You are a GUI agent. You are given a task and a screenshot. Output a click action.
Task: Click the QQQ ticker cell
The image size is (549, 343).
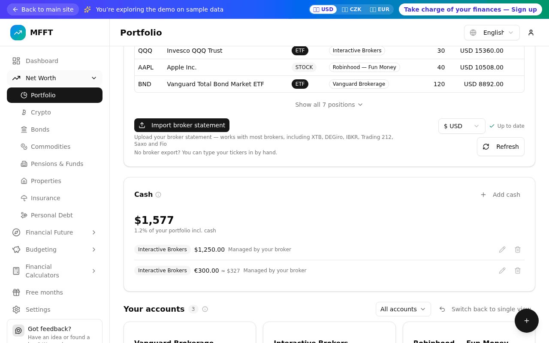pyautogui.click(x=145, y=51)
